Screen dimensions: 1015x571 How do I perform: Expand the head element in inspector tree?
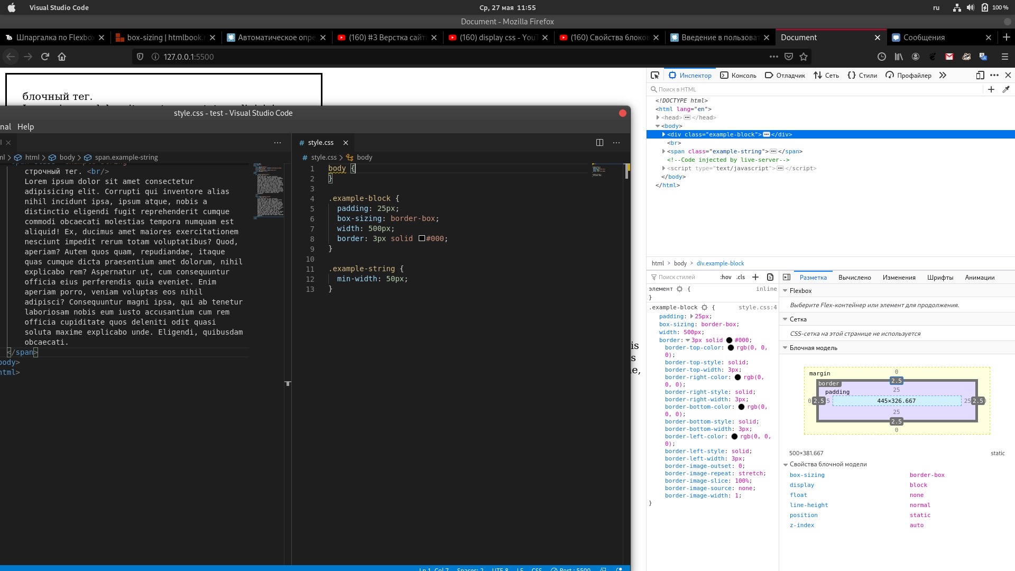coord(658,117)
